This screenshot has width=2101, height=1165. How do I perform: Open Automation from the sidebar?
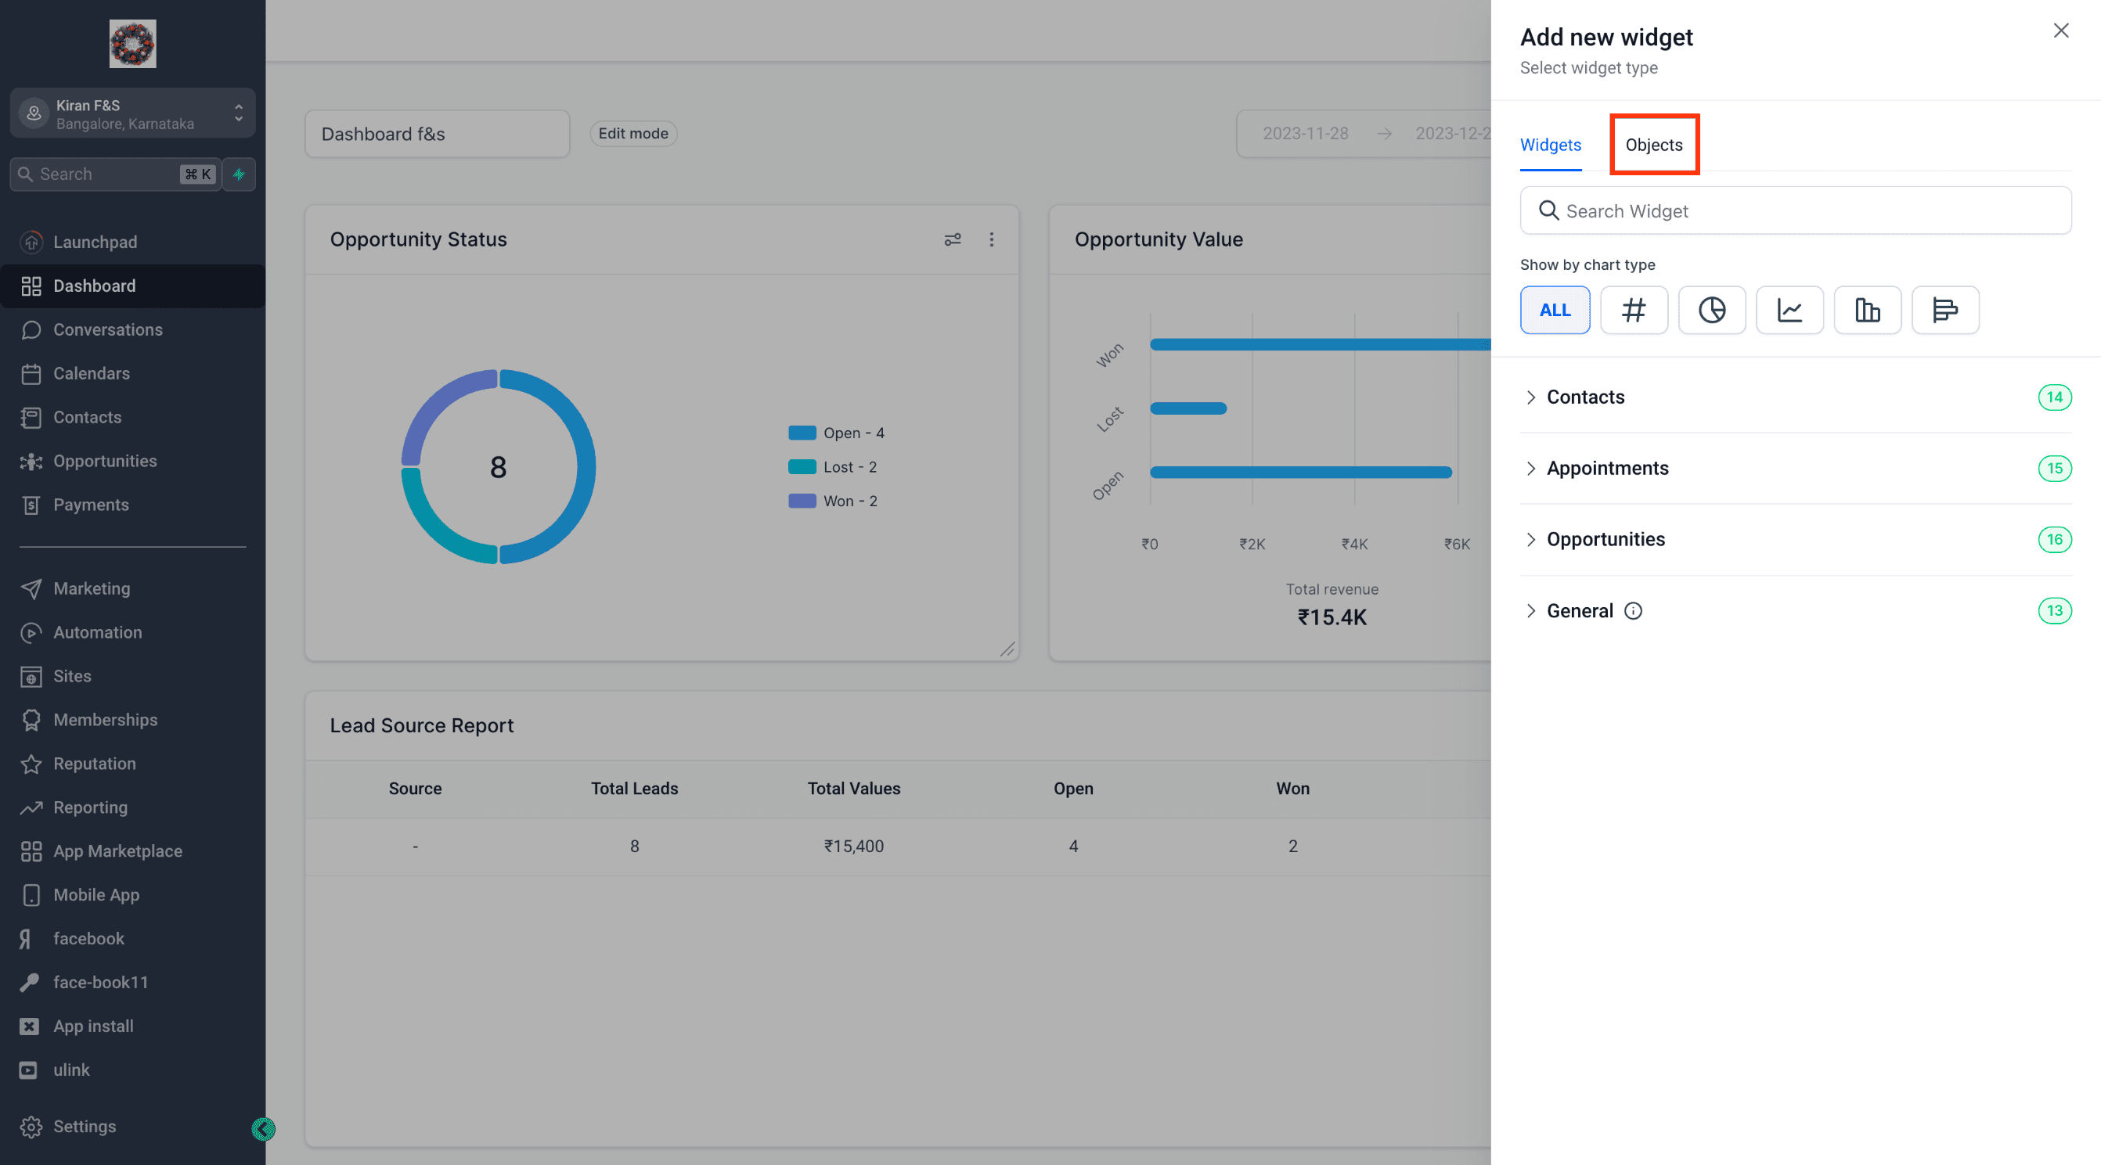pos(132,632)
